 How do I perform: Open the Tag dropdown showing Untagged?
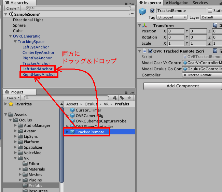pos(172,17)
